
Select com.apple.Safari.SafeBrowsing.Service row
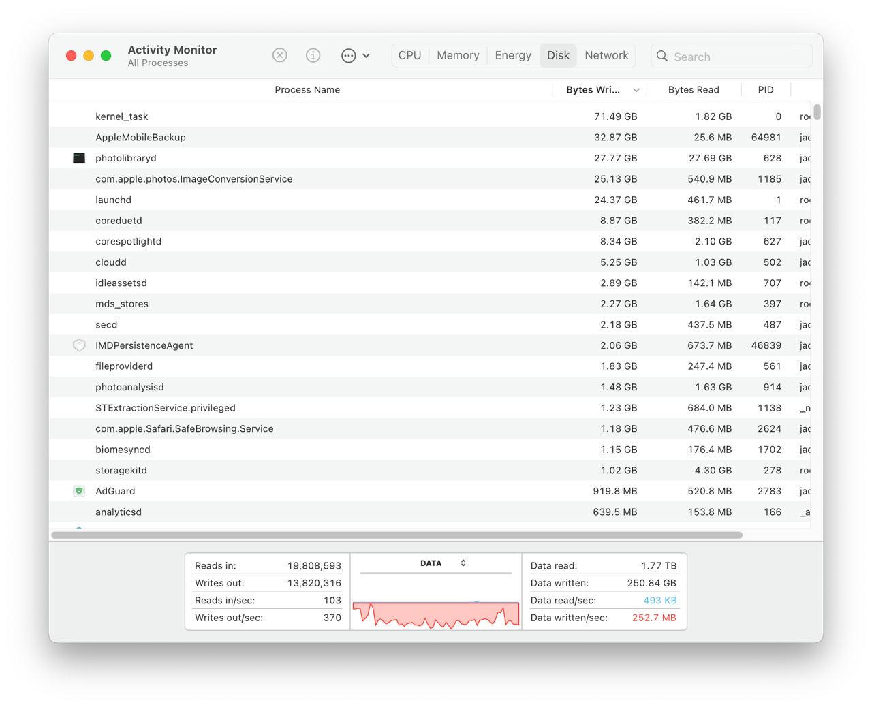tap(431, 428)
